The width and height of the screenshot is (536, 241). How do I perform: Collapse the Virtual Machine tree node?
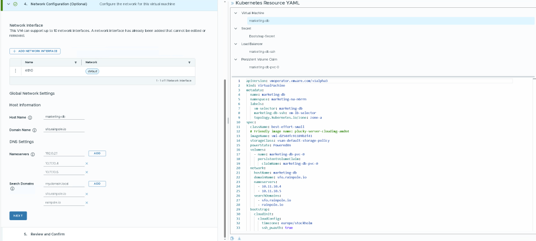[236, 13]
